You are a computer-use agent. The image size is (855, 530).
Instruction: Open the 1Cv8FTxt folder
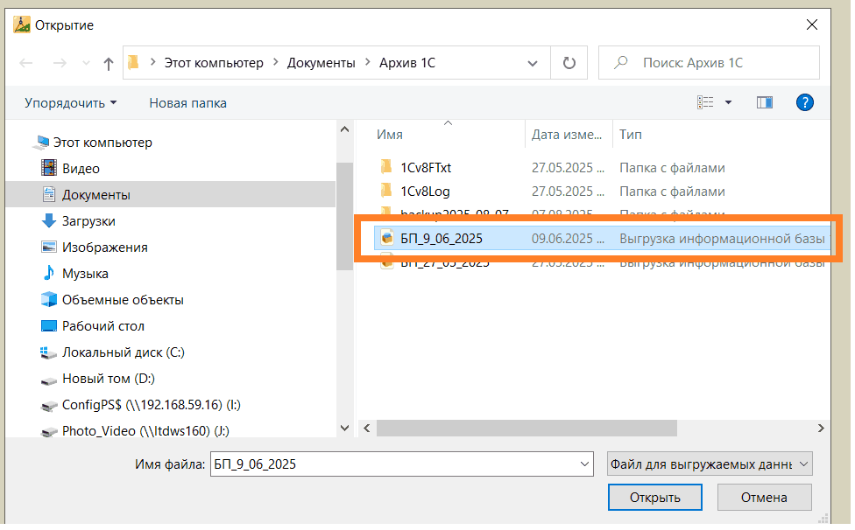tap(425, 167)
